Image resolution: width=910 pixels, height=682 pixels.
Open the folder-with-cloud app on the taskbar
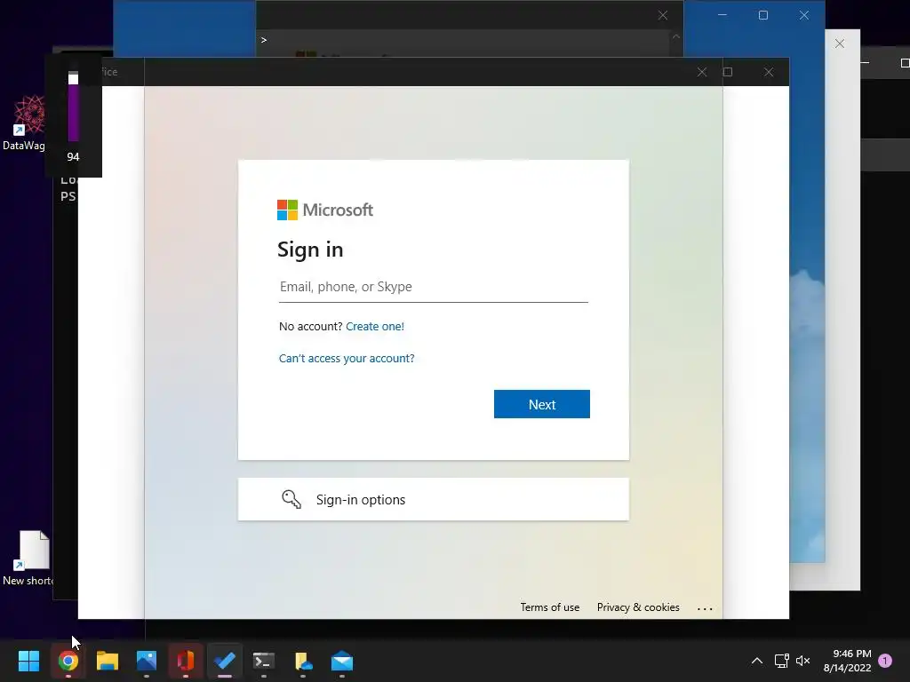point(303,661)
